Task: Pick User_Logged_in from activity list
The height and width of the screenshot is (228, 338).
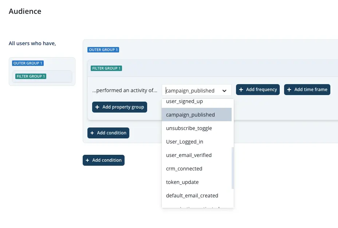Action: (x=184, y=142)
